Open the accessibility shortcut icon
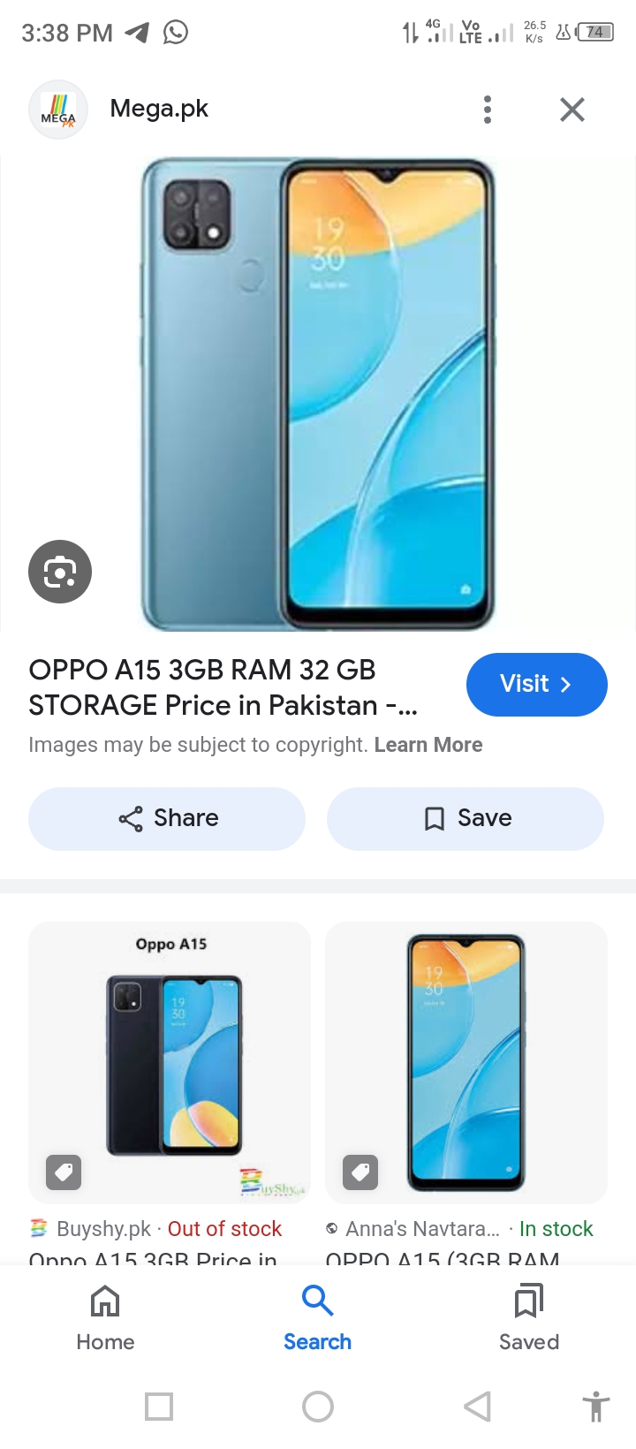The width and height of the screenshot is (636, 1449). 596,1406
